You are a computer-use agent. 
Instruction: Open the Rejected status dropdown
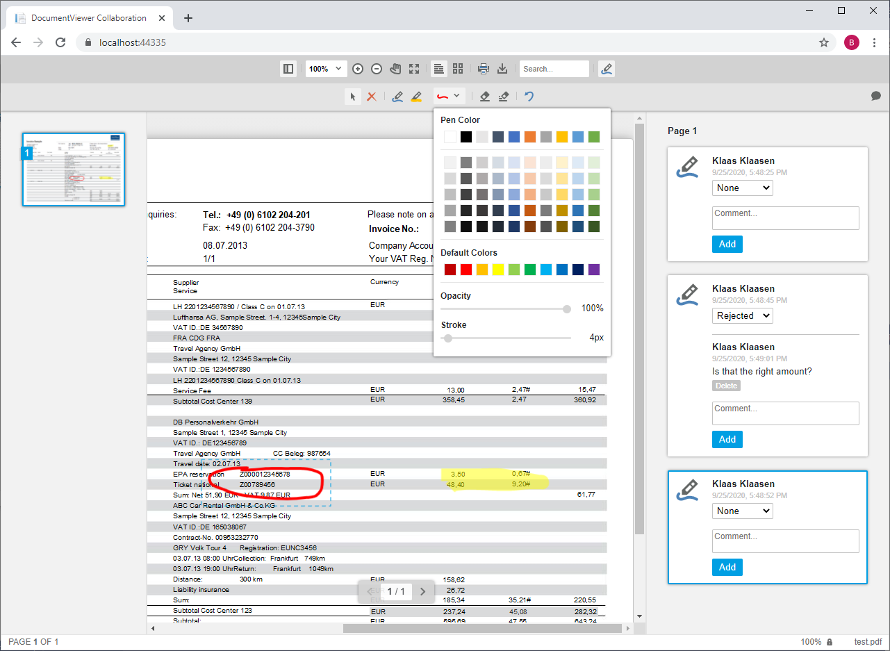point(743,315)
